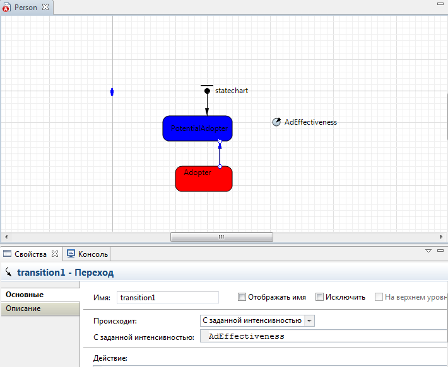Select the Основные section
Screen dimensions: 448x367
pyautogui.click(x=40, y=295)
